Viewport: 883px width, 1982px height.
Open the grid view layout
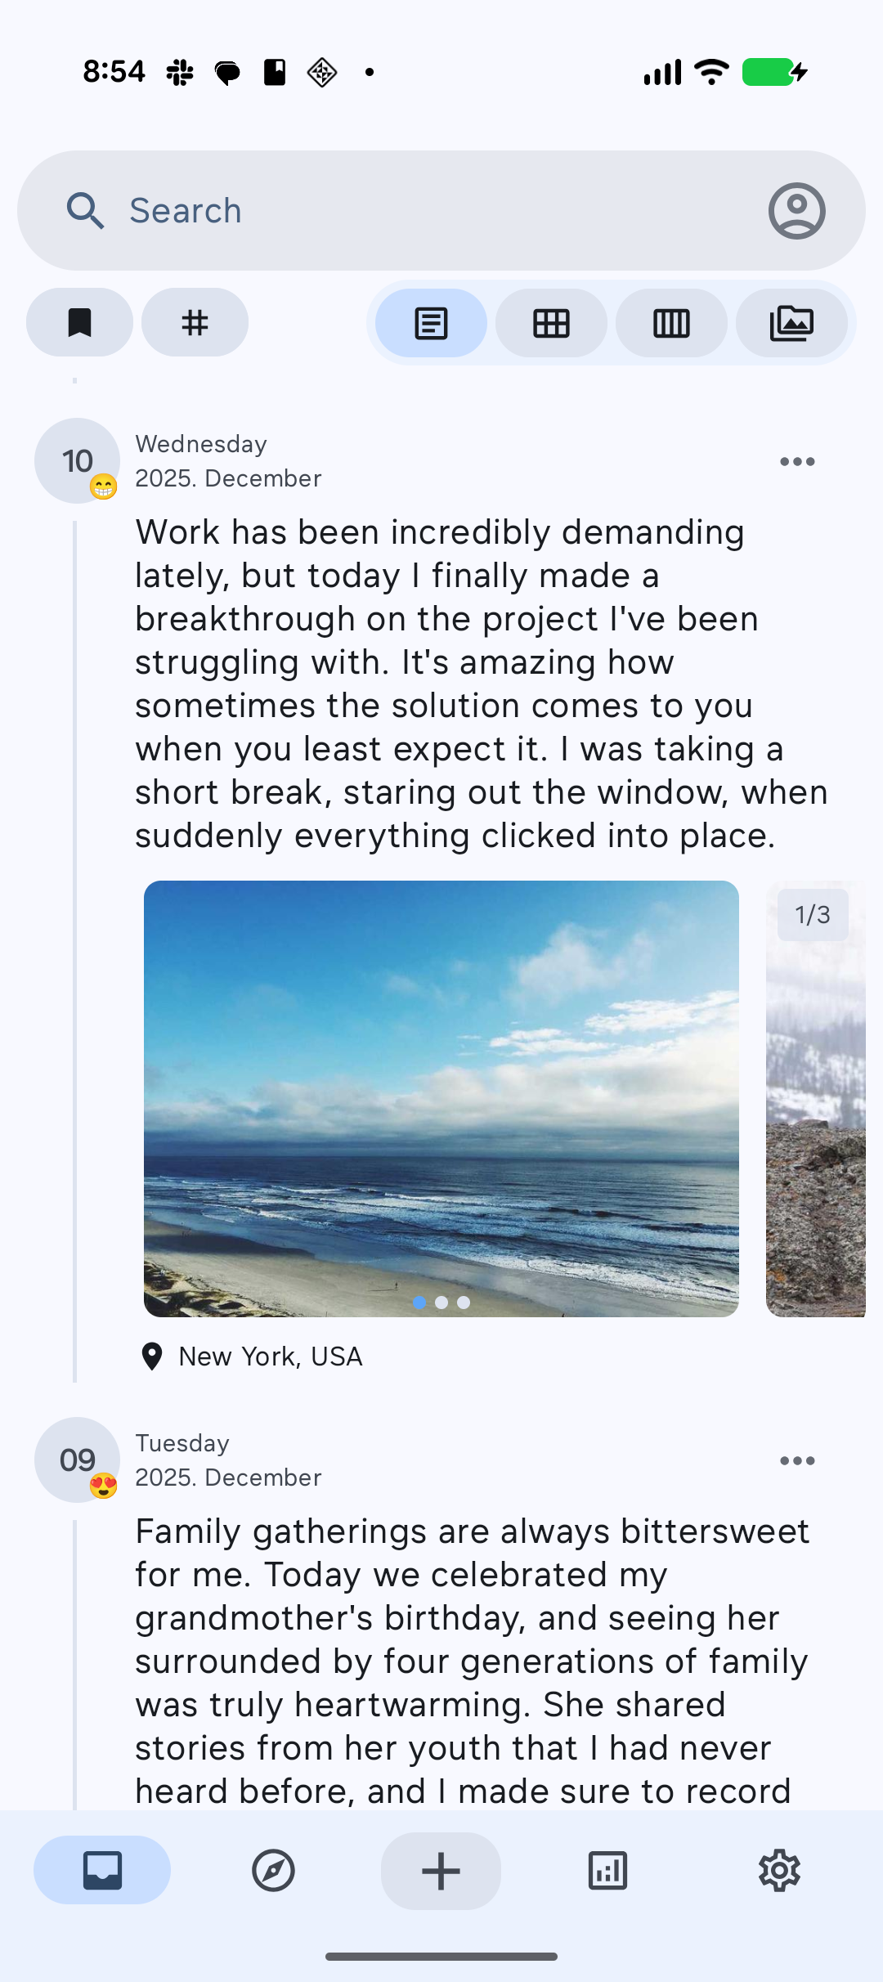tap(551, 323)
